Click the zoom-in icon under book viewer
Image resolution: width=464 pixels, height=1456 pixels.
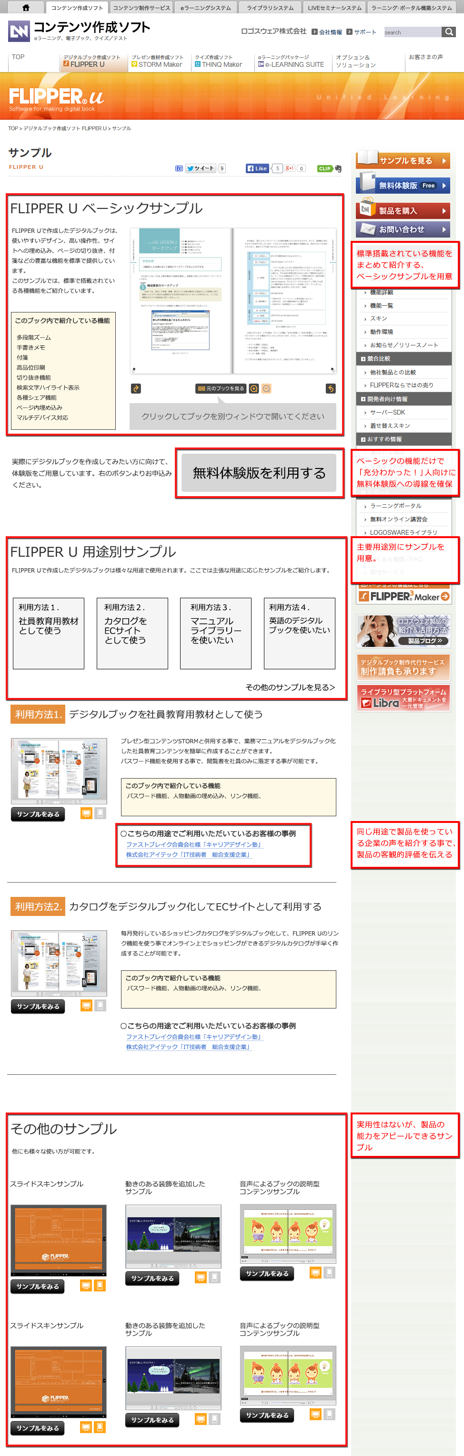[x=254, y=388]
